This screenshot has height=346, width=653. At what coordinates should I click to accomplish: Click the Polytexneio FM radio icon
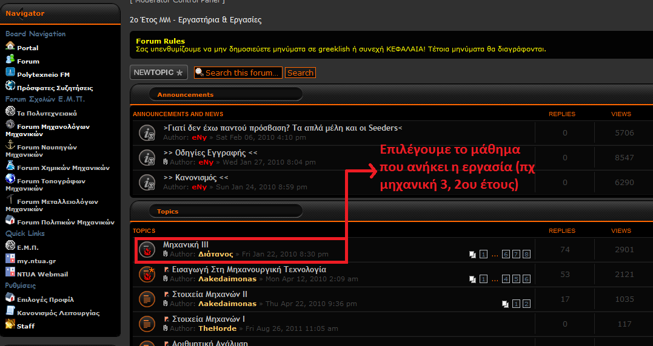click(10, 73)
